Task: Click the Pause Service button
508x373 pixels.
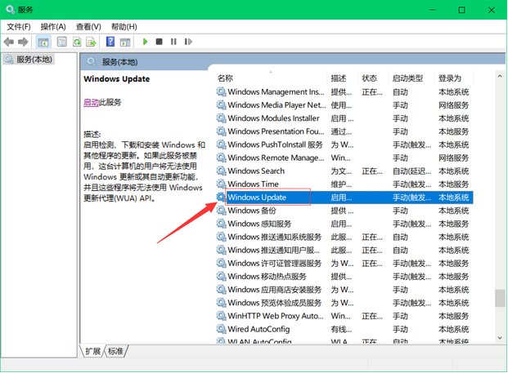Action: [x=173, y=42]
